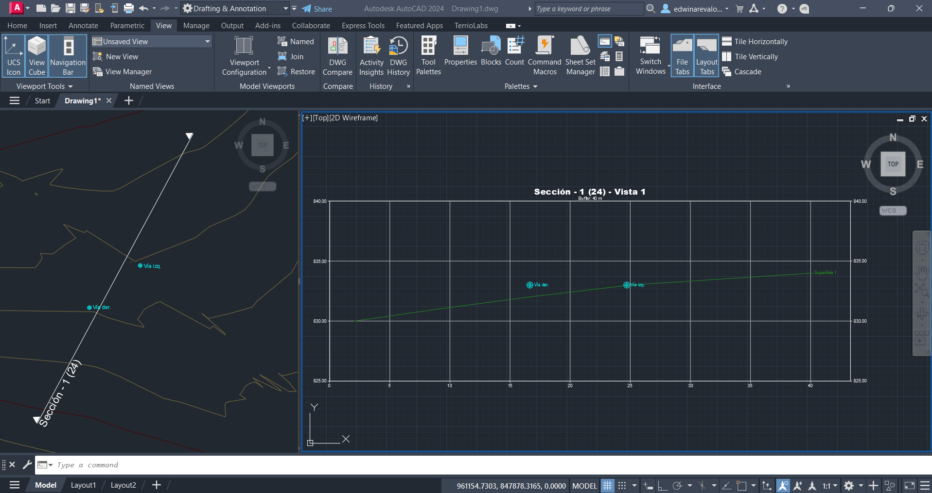Click TOP face of right ViewCube

(893, 164)
